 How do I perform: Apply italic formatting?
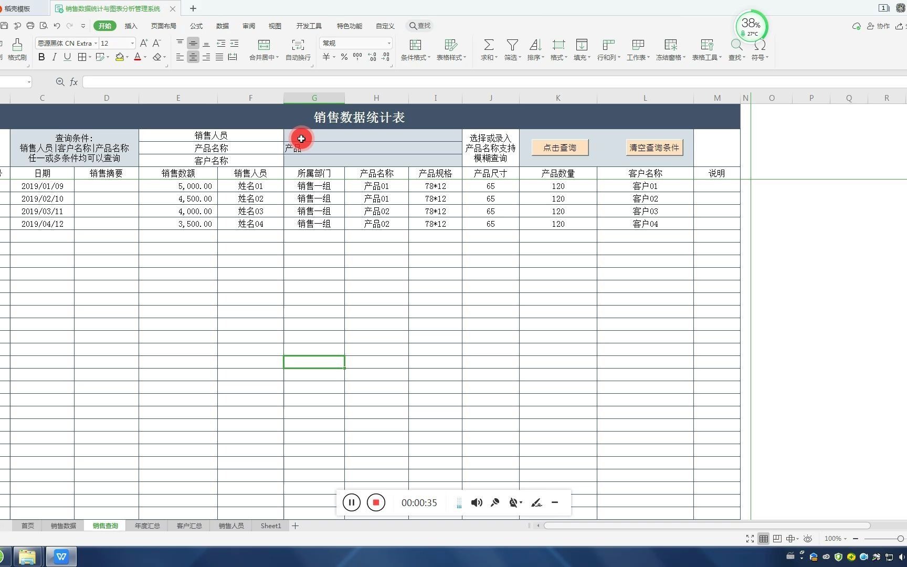point(54,57)
